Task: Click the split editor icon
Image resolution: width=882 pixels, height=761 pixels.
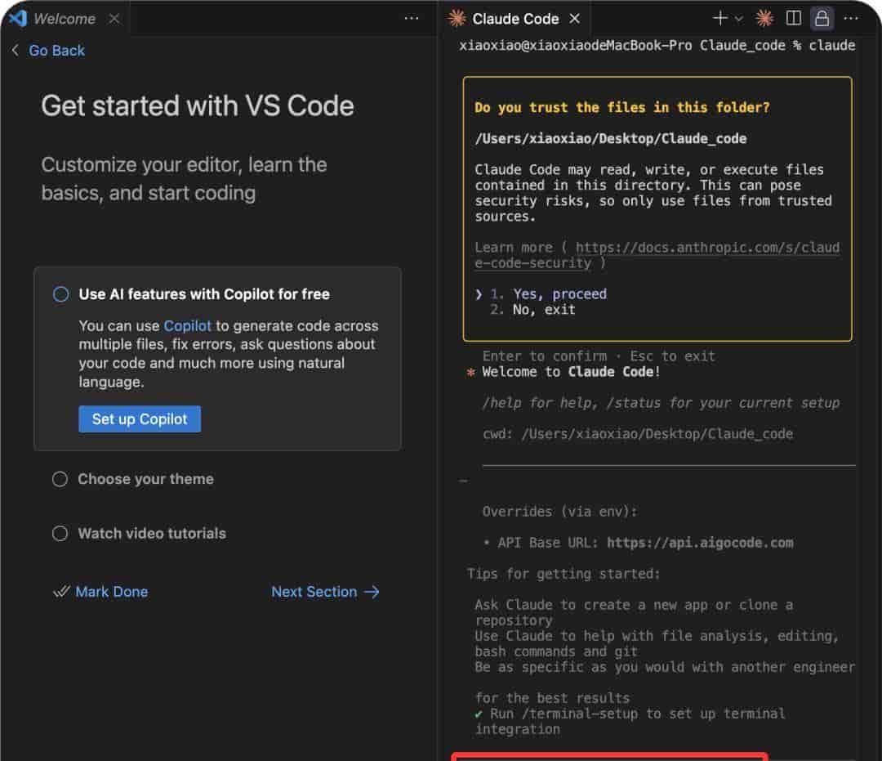Action: [x=793, y=18]
